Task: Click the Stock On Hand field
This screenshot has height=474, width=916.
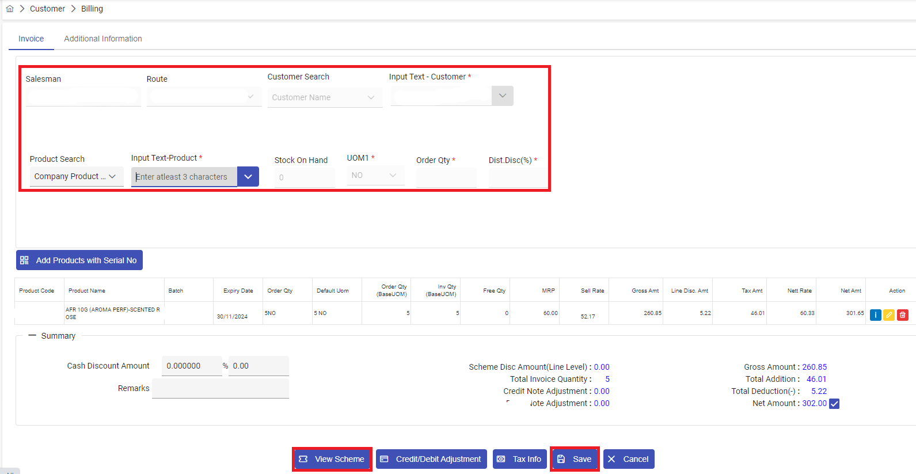Action: 305,177
